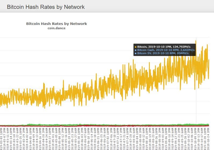Click the 'coin.dance' chart subtitle
Viewport: 214px width, 150px height.
click(56, 28)
